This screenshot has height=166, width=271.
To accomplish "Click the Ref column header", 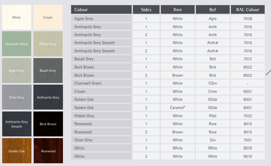I will tap(213, 10).
